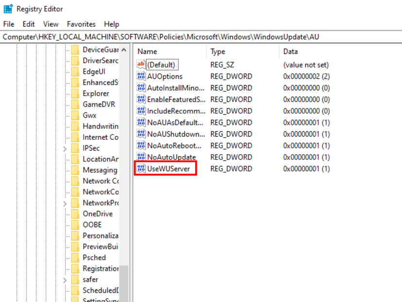Select the Psched key in tree
402x302 pixels.
[x=94, y=258]
